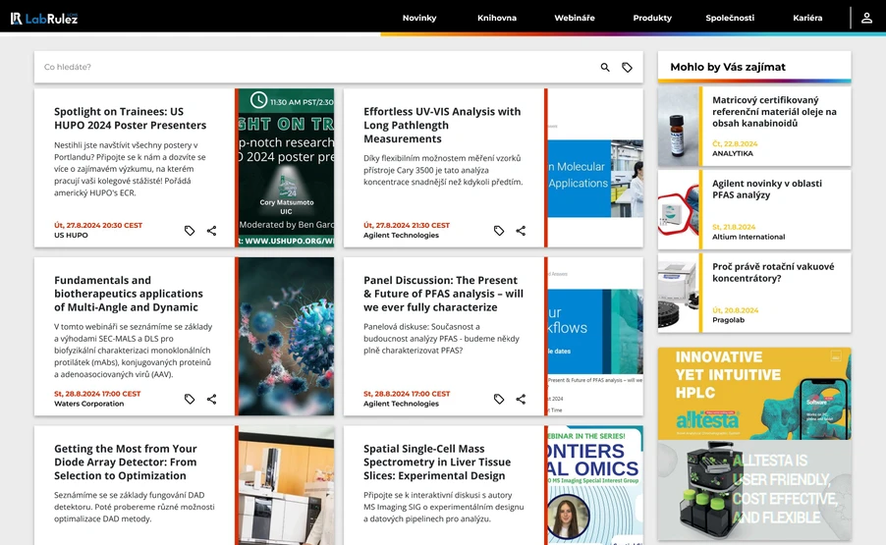Click sidebar date 'St, 21.8.2024'
The image size is (886, 545).
(x=734, y=227)
